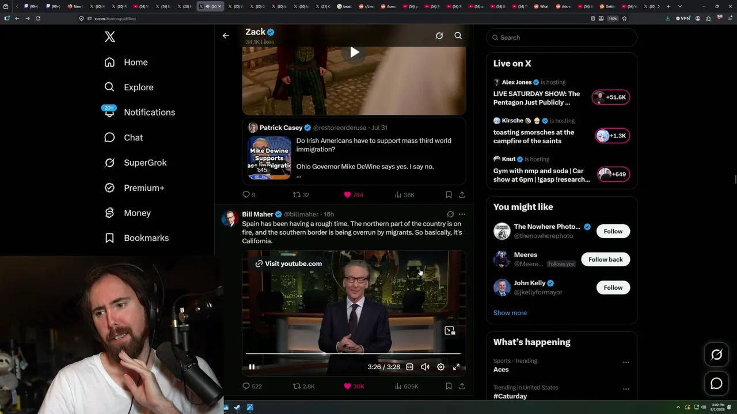The image size is (737, 414).
Task: Toggle the VPN button in browser toolbar
Action: click(683, 18)
